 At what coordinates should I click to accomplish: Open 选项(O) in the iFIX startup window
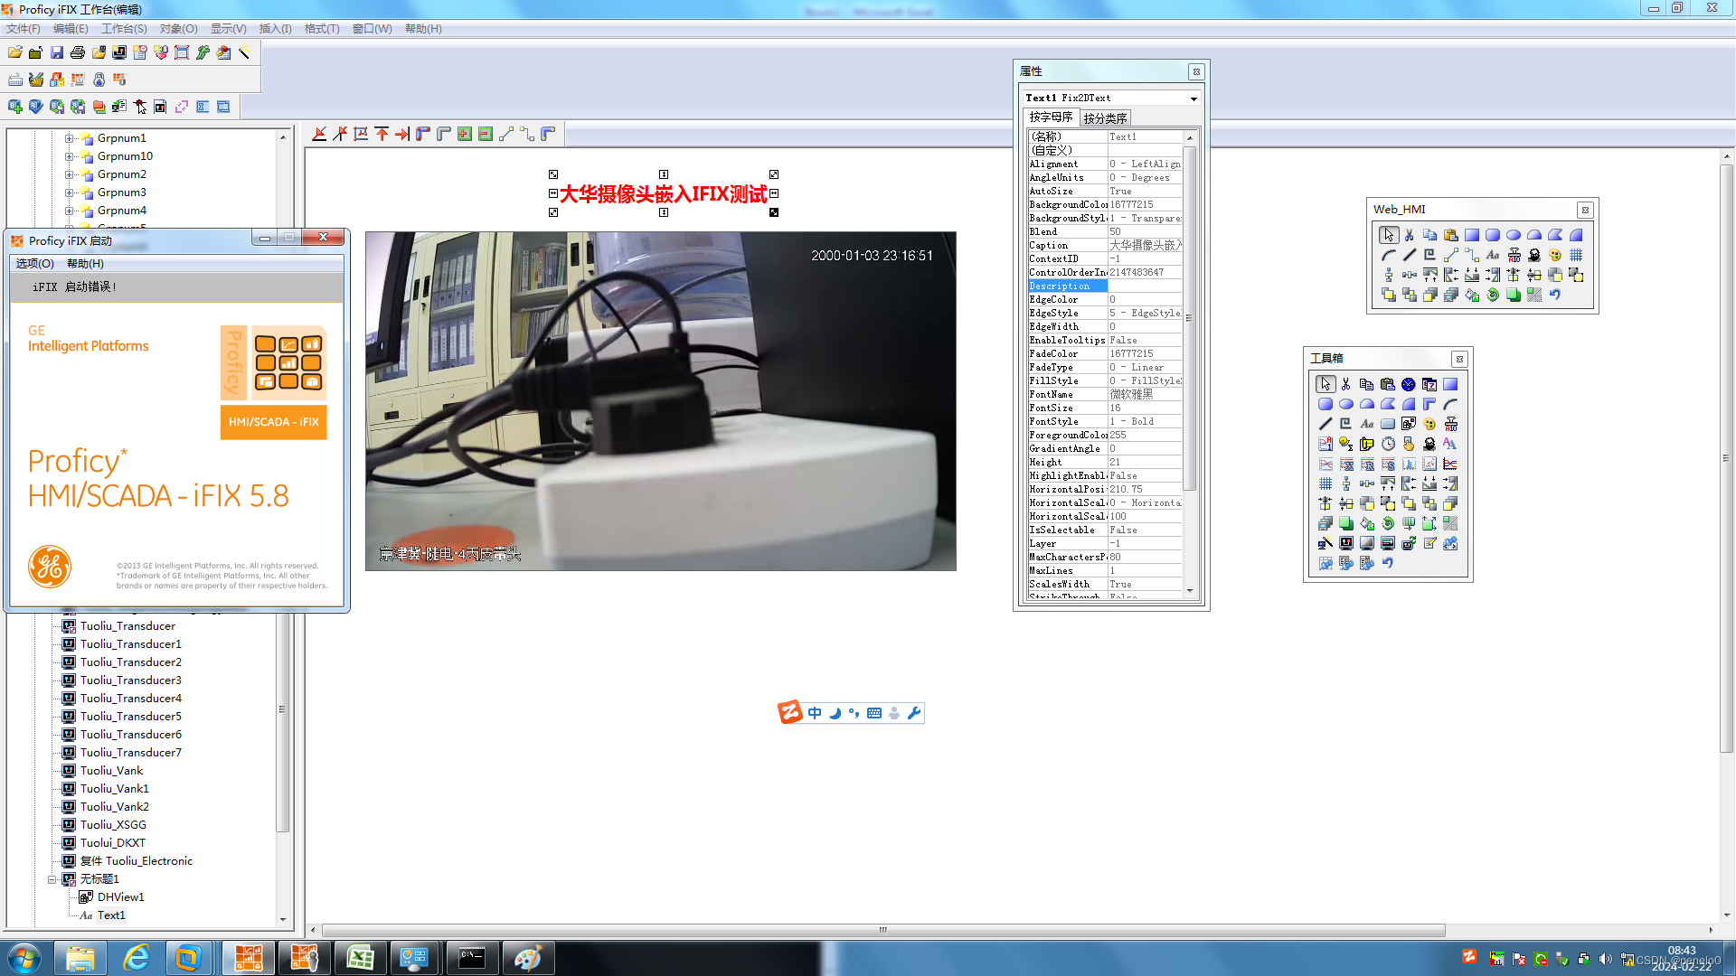[x=35, y=264]
